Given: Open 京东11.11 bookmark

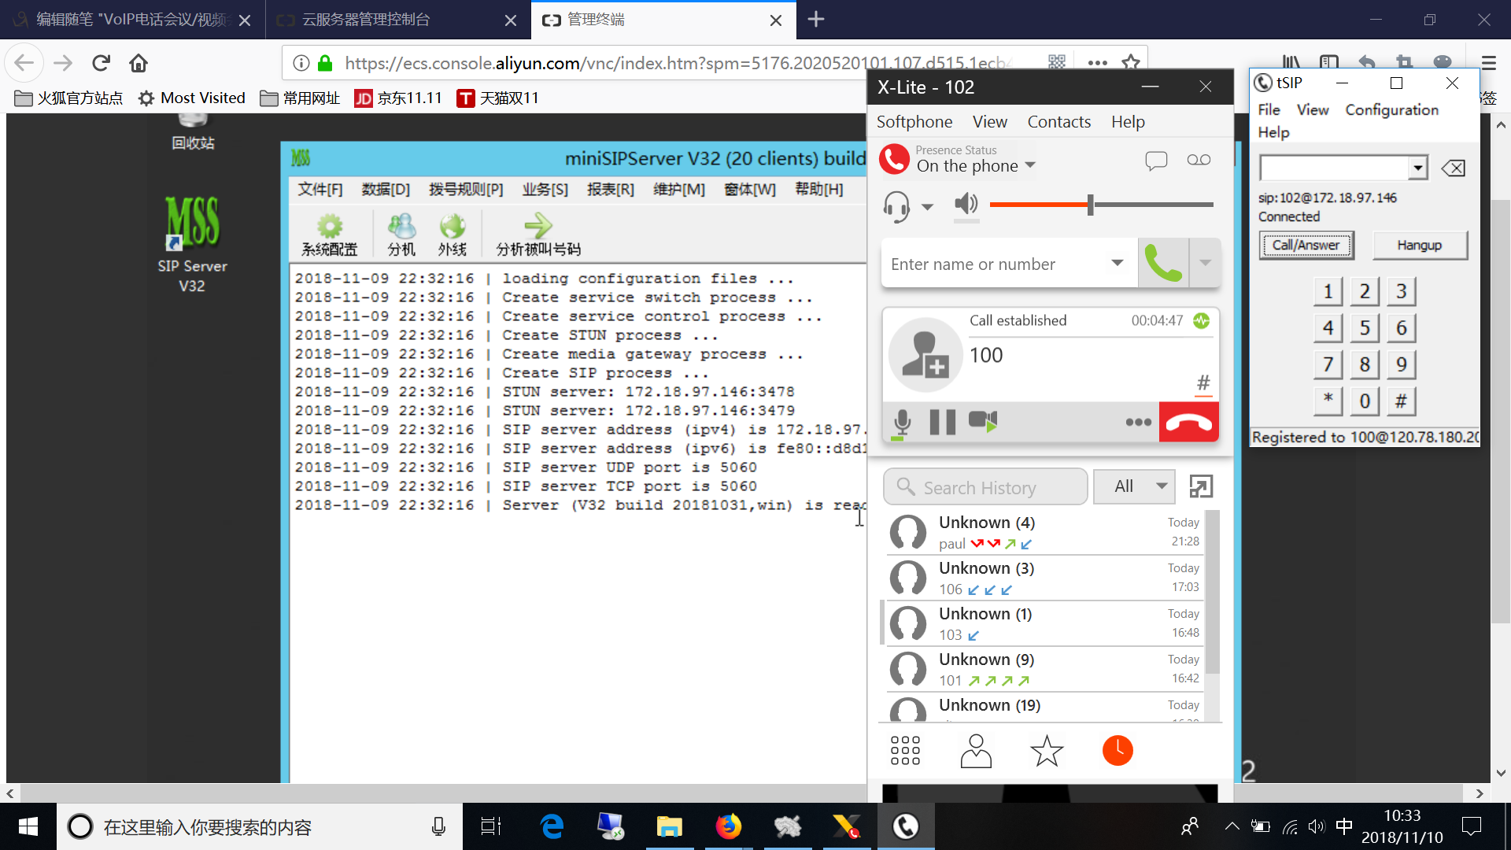Looking at the screenshot, I should pyautogui.click(x=398, y=98).
